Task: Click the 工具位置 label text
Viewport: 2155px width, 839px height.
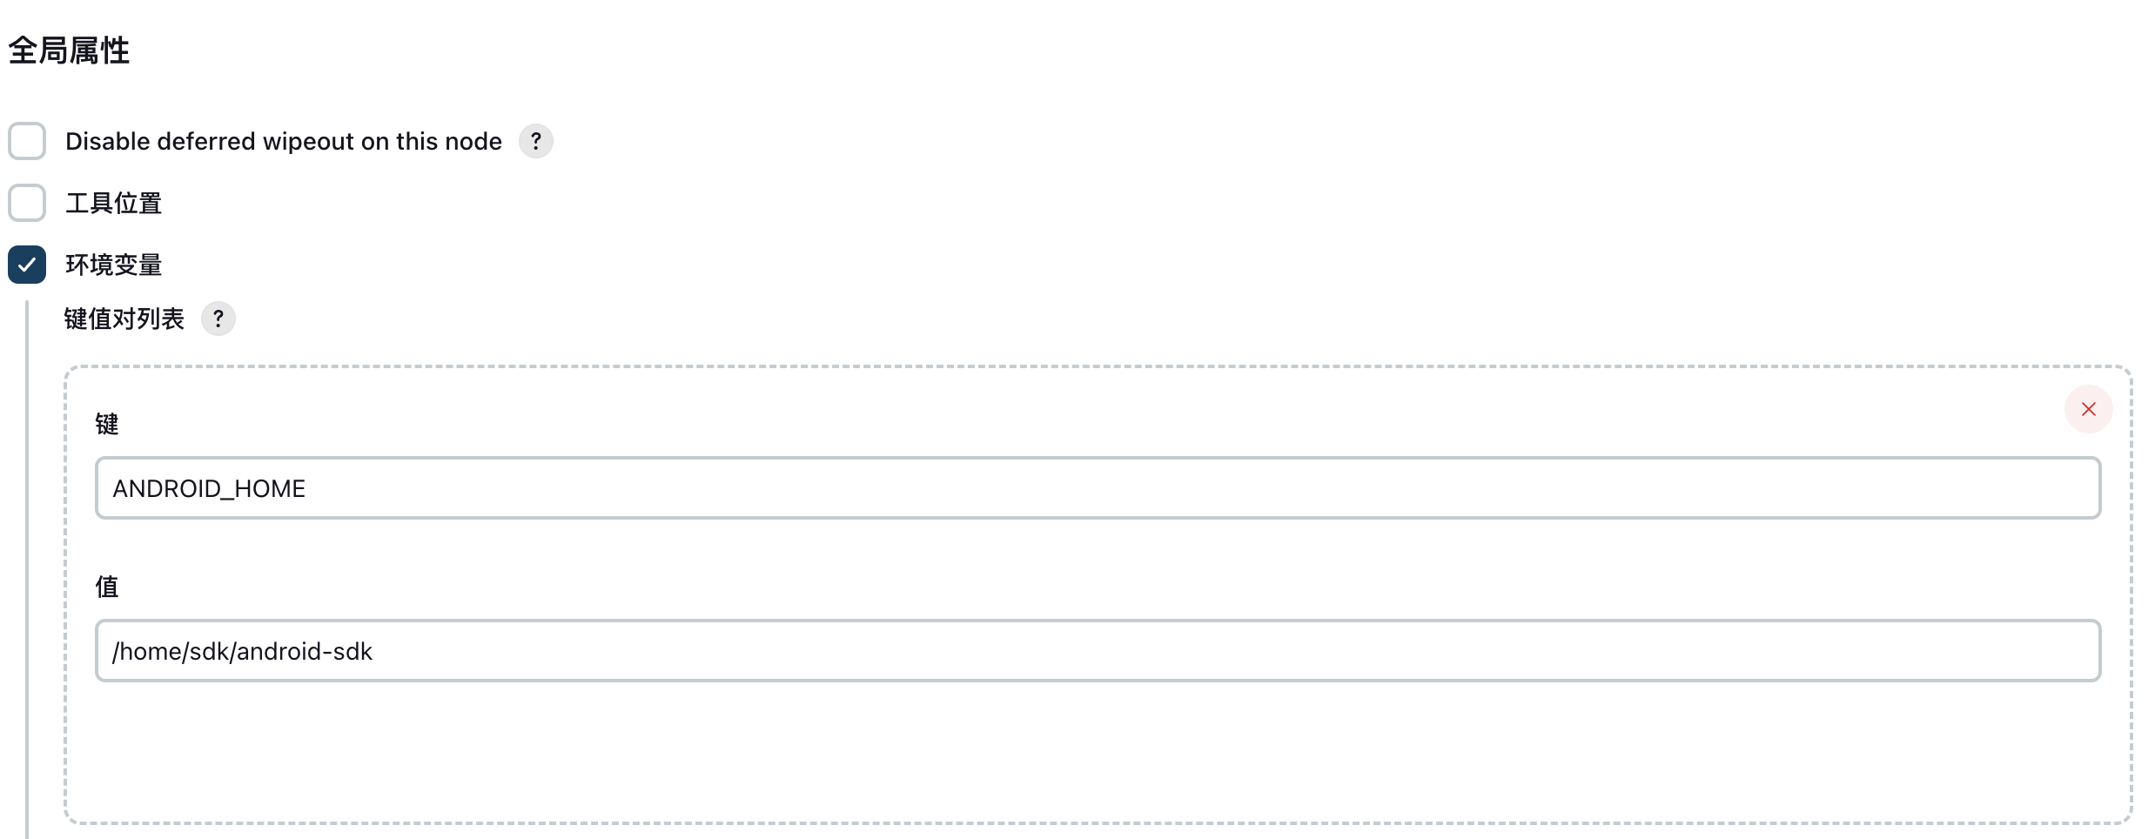Action: click(x=113, y=204)
